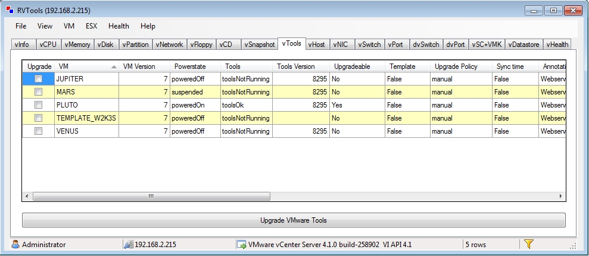The image size is (589, 256).
Task: Switch to the vNetwork tab
Action: coord(169,44)
